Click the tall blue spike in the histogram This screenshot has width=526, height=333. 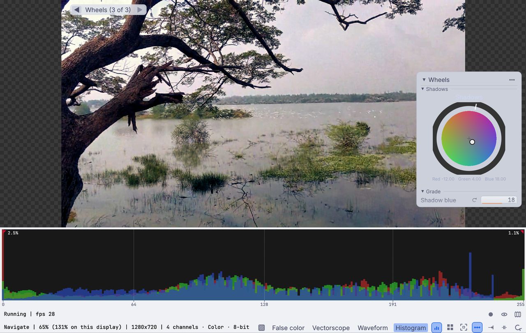point(470,275)
